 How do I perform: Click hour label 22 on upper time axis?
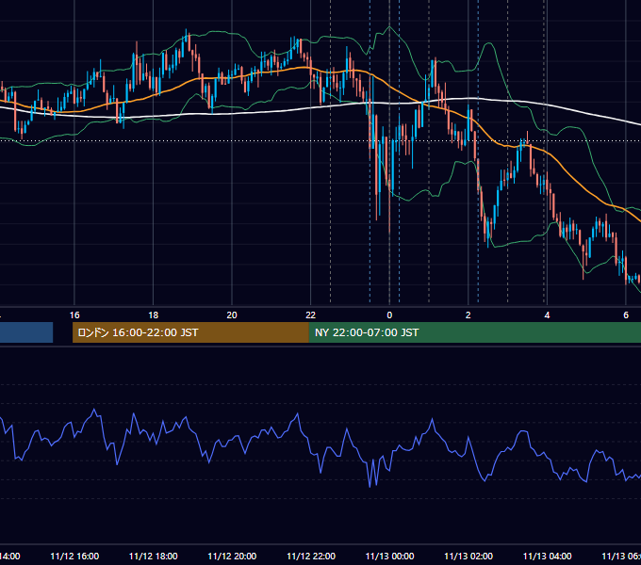311,315
